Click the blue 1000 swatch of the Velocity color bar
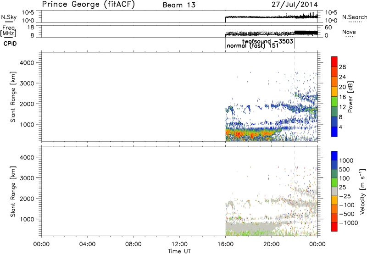This screenshot has height=254, width=367. tap(334, 156)
